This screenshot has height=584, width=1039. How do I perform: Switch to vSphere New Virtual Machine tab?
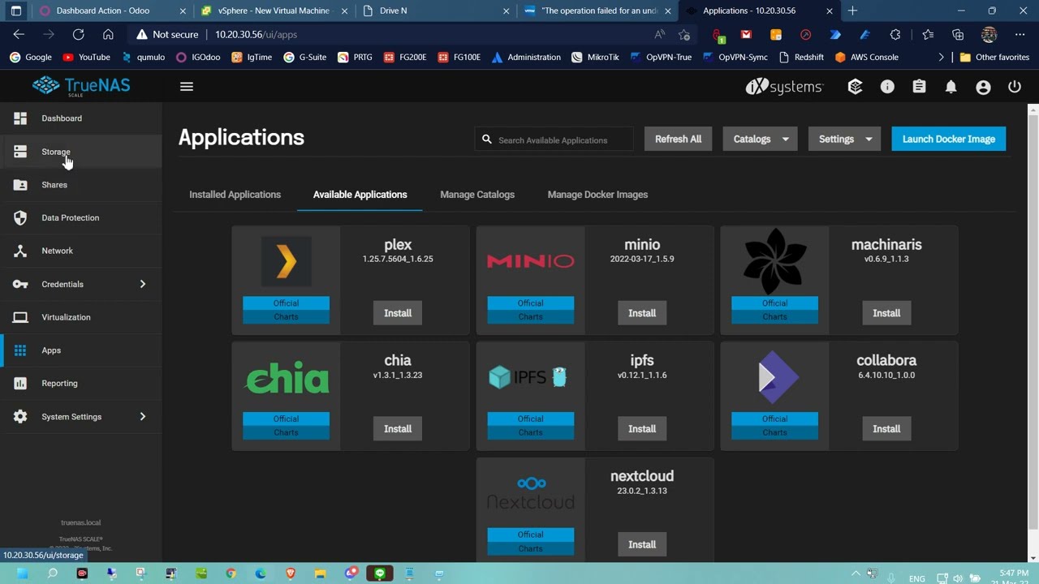tap(273, 11)
